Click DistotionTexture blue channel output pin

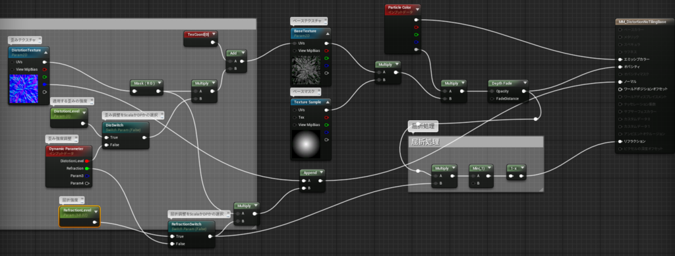point(45,84)
